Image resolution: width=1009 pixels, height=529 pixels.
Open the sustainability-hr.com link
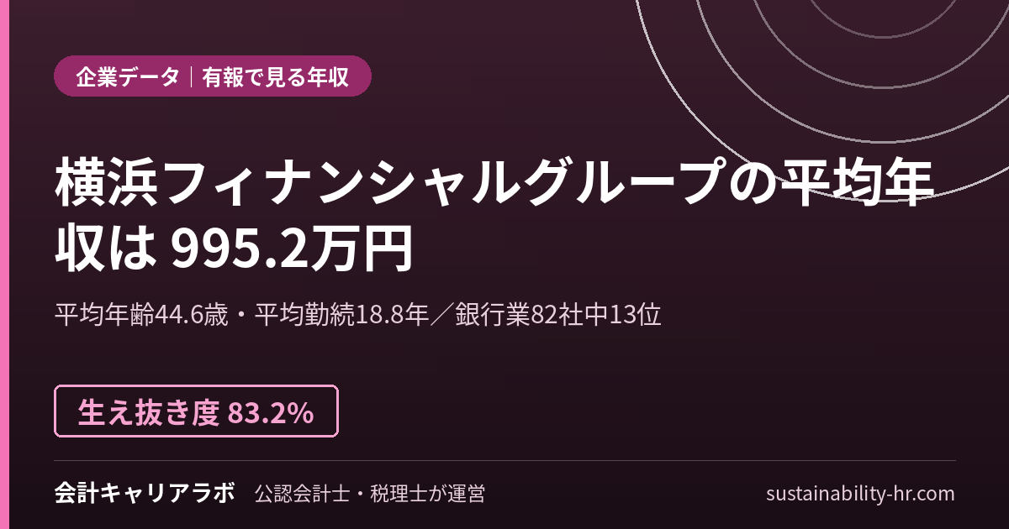pyautogui.click(x=860, y=494)
